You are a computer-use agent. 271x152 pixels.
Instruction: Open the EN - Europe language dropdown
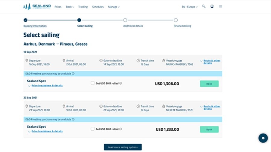click(190, 7)
